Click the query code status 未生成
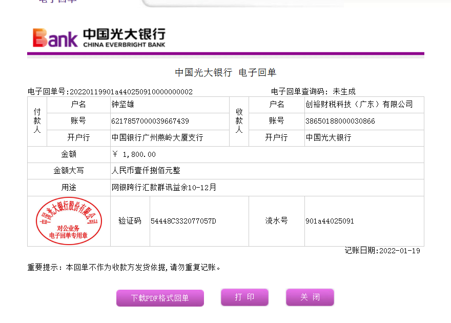 344,91
